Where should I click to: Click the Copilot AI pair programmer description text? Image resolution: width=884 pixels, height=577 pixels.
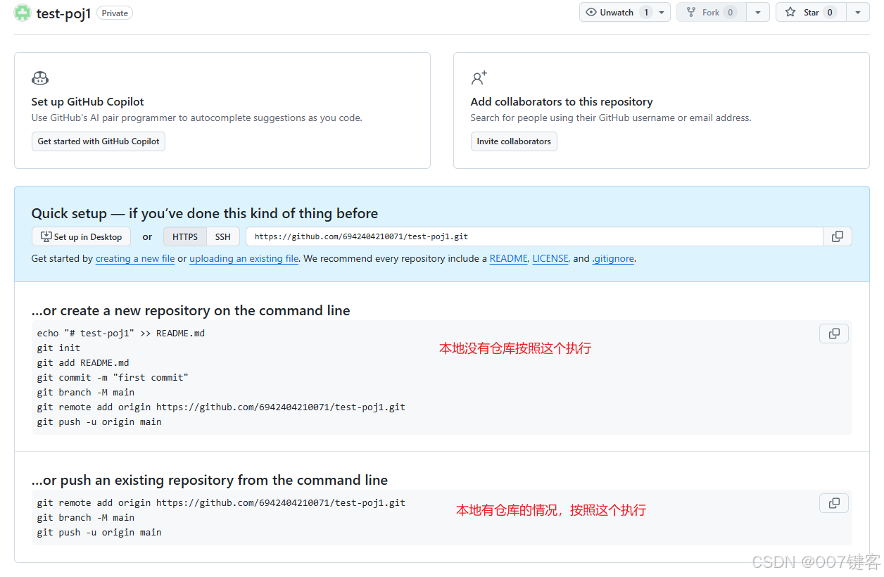(197, 118)
